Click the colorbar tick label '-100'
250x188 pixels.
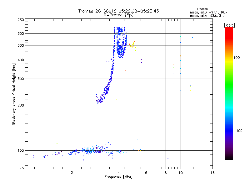pyautogui.click(x=238, y=131)
